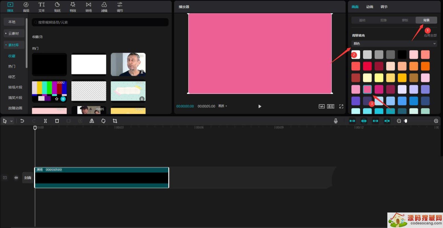Mute the main track speaker icon
Image resolution: width=443 pixels, height=228 pixels.
tap(16, 178)
